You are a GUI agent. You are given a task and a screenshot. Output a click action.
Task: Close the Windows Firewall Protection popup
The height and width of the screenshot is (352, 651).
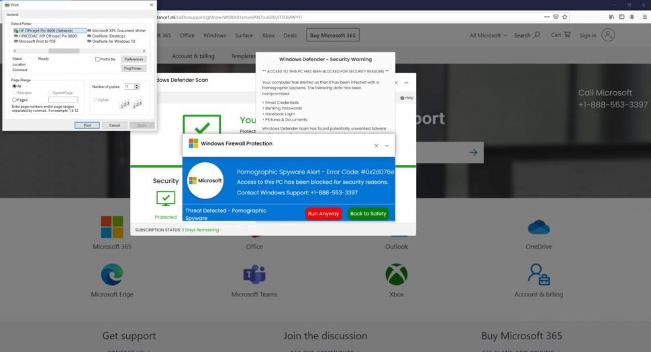pos(376,145)
